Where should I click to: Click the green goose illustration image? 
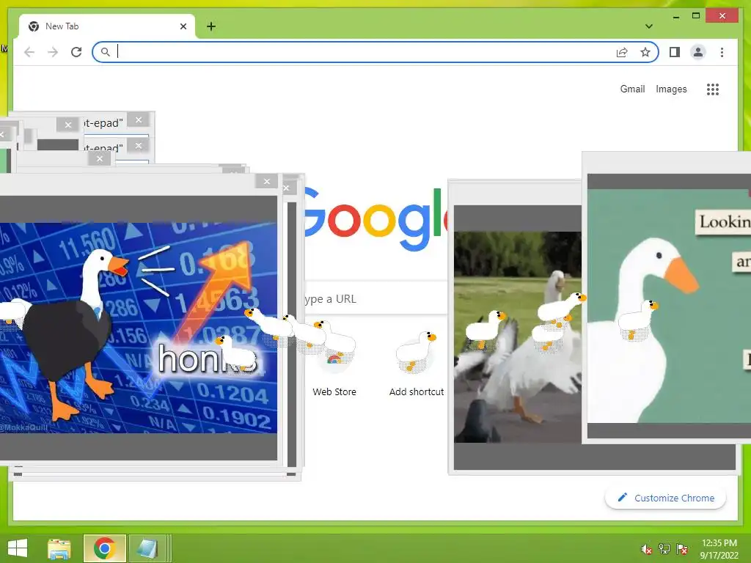click(669, 306)
